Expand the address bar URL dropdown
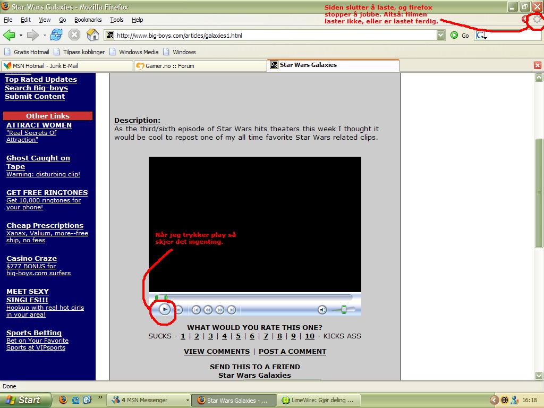This screenshot has width=544, height=408. pos(440,35)
